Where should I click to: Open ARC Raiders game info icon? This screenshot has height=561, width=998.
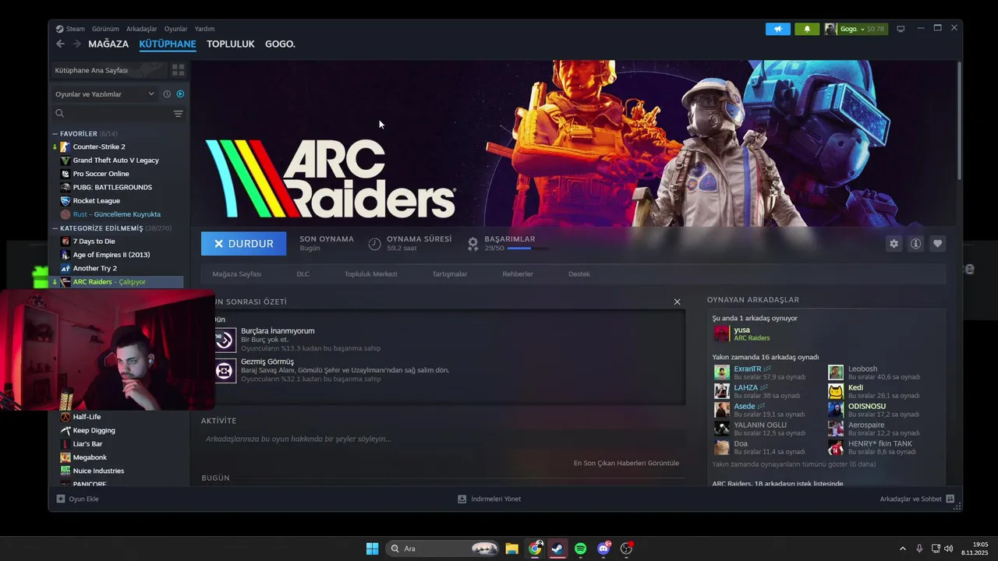[x=915, y=244]
